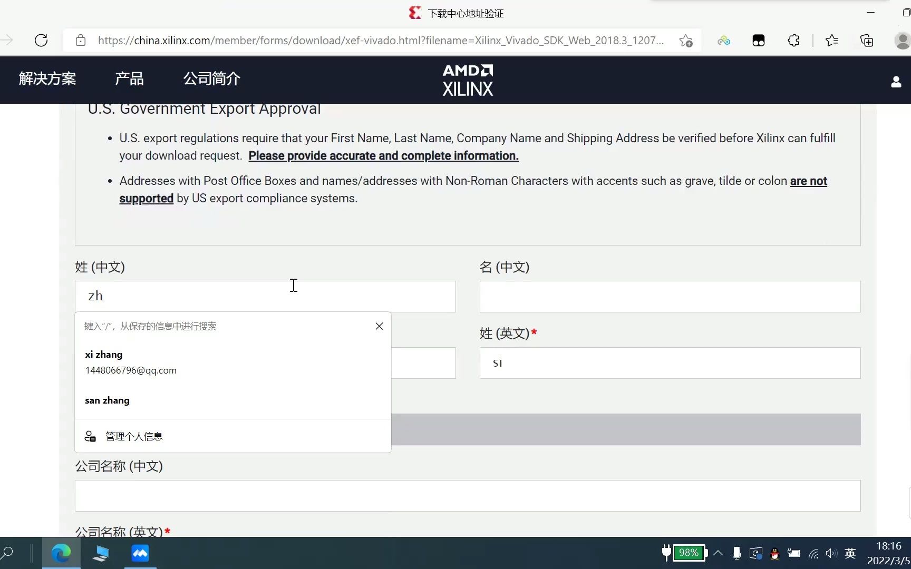The image size is (911, 569).
Task: Close the autofill suggestions popup
Action: coord(379,326)
